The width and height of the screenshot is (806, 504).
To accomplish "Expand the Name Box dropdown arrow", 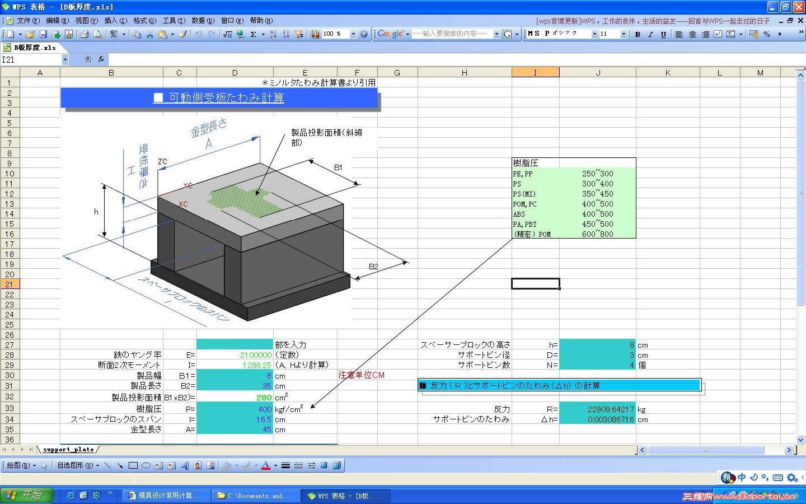I will click(x=65, y=59).
